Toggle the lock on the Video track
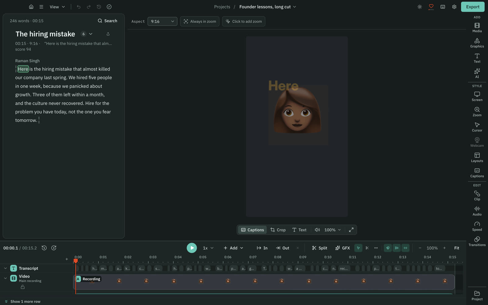This screenshot has width=488, height=305. [23, 287]
